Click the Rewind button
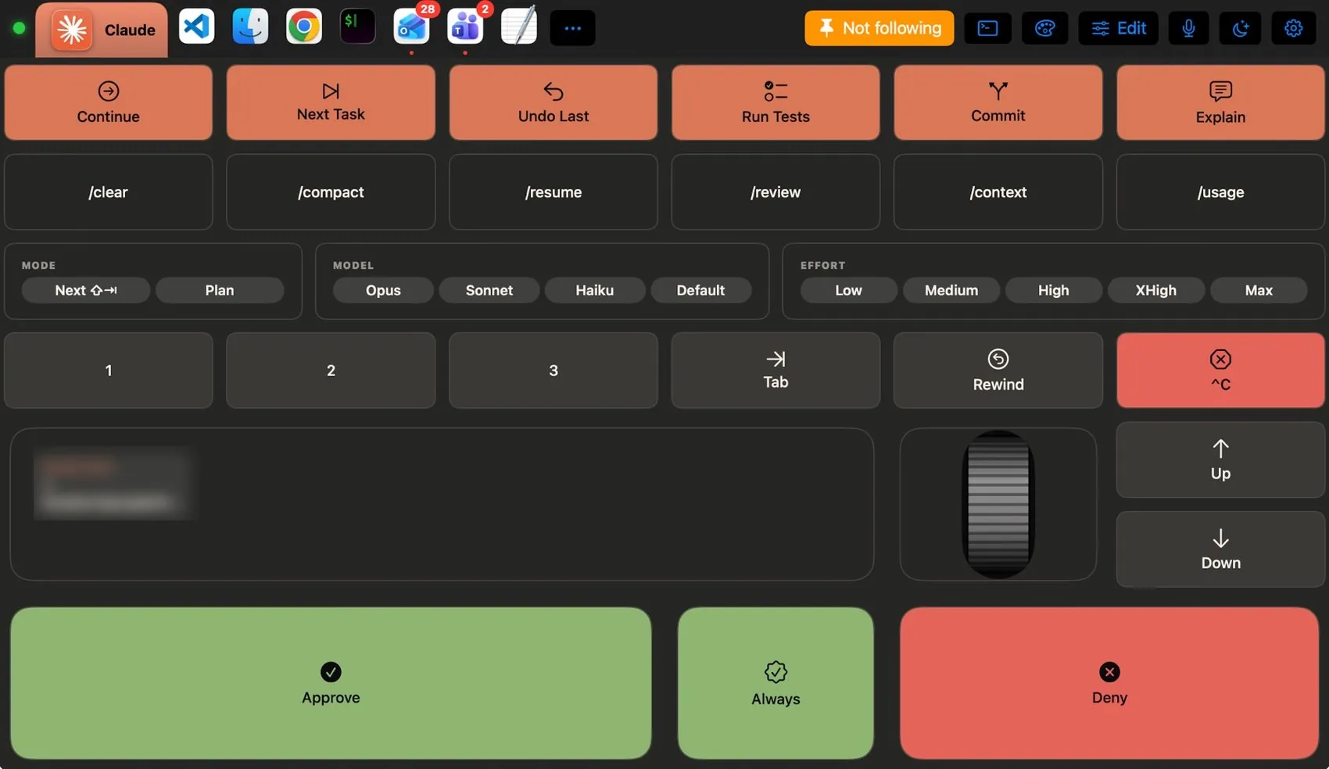 pos(998,370)
